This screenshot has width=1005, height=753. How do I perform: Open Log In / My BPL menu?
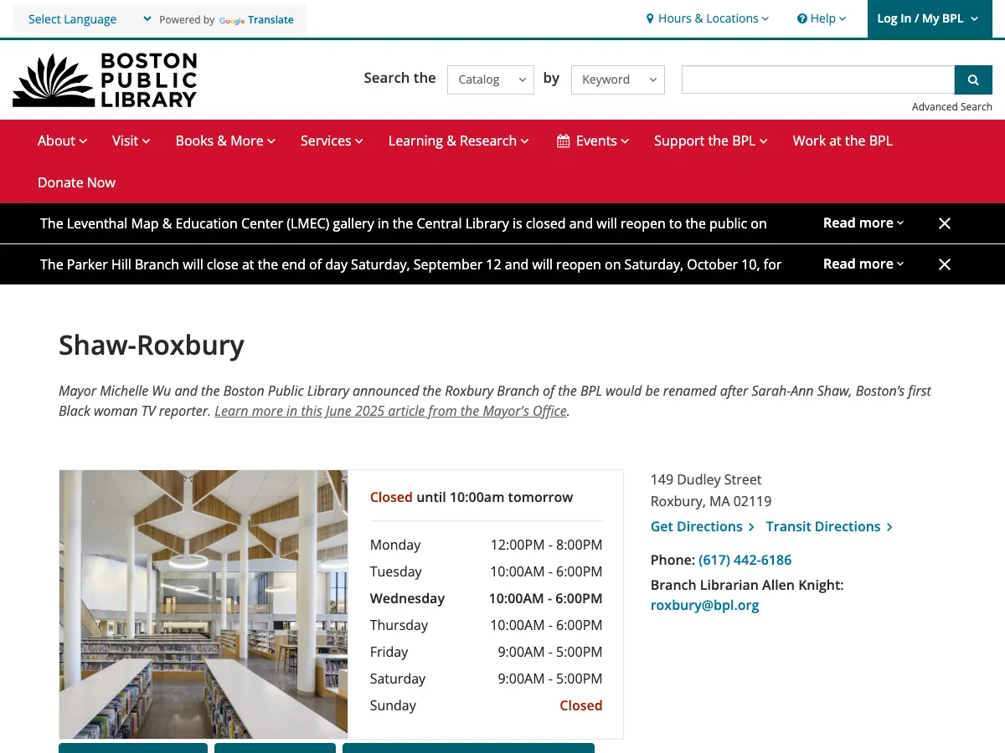click(930, 18)
